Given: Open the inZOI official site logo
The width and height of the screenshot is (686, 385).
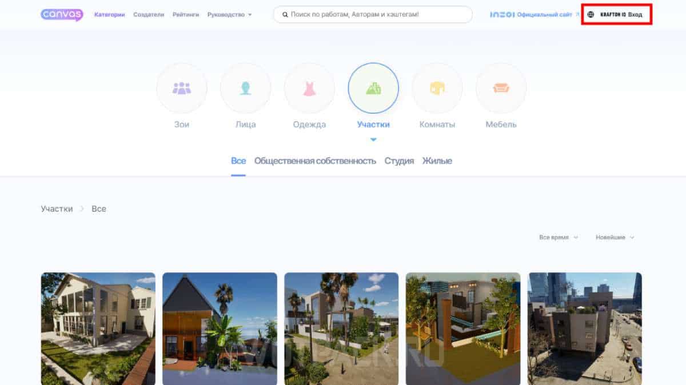Looking at the screenshot, I should [x=502, y=14].
